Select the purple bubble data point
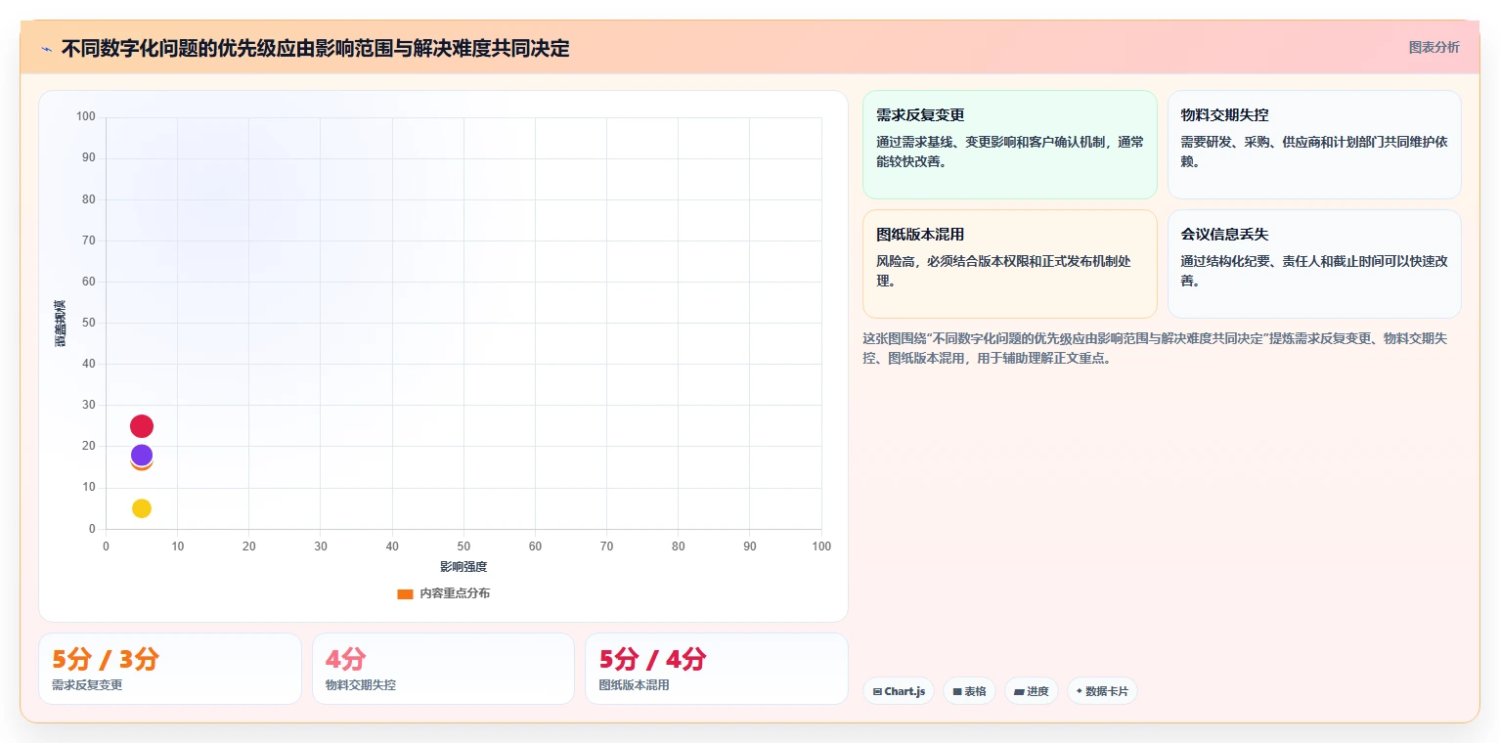 coord(142,455)
